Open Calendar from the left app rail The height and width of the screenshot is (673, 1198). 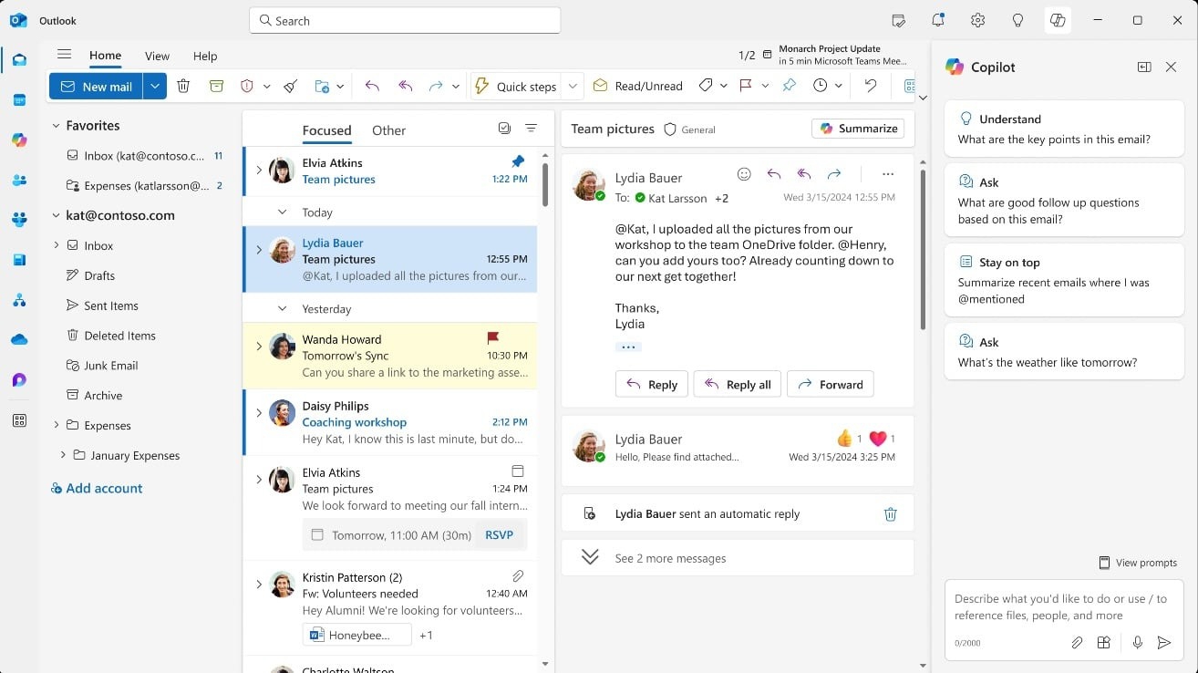click(19, 100)
